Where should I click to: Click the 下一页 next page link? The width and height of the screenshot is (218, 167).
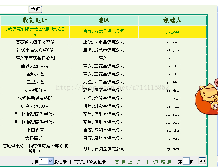tap(152, 162)
